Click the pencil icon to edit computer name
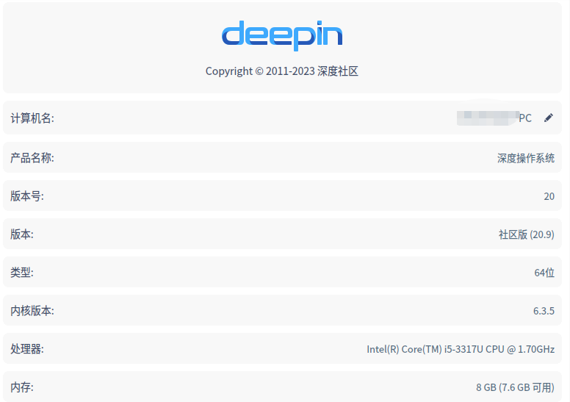Image resolution: width=570 pixels, height=402 pixels. point(549,118)
